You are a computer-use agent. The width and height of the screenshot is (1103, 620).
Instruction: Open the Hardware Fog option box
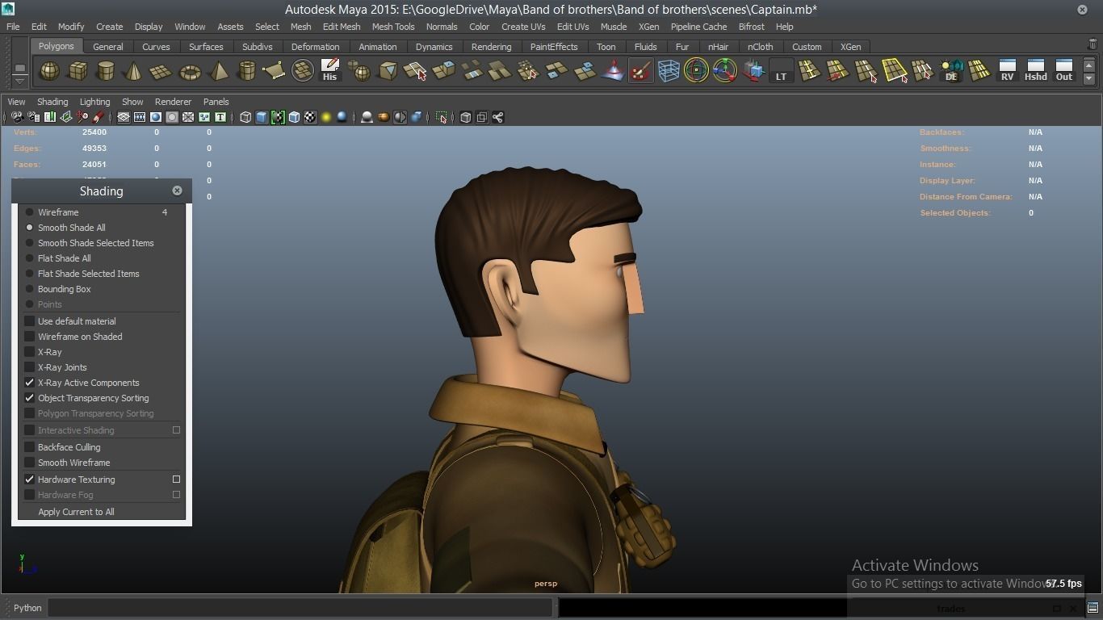176,495
